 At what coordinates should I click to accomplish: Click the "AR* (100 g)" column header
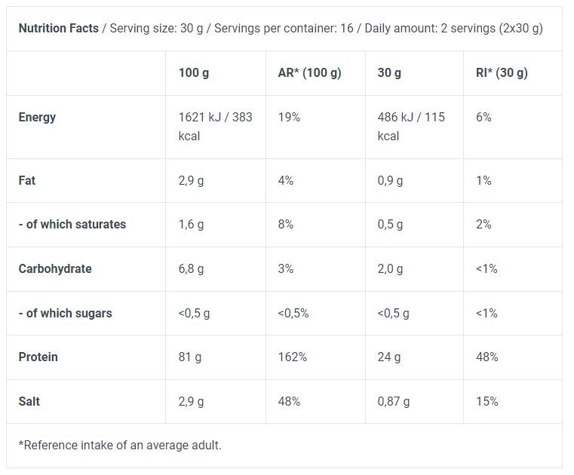309,73
